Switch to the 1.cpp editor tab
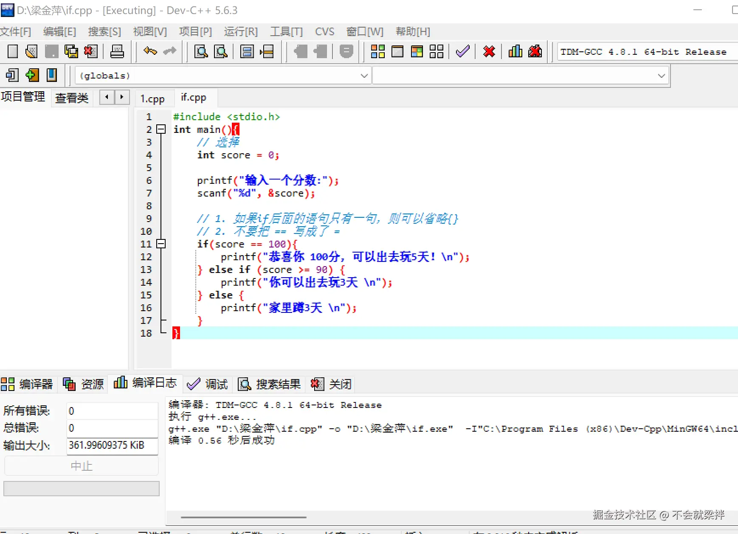The width and height of the screenshot is (738, 534). coord(153,98)
